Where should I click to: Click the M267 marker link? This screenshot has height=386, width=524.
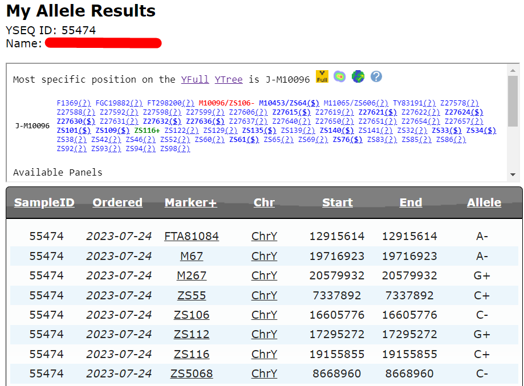[x=191, y=275]
